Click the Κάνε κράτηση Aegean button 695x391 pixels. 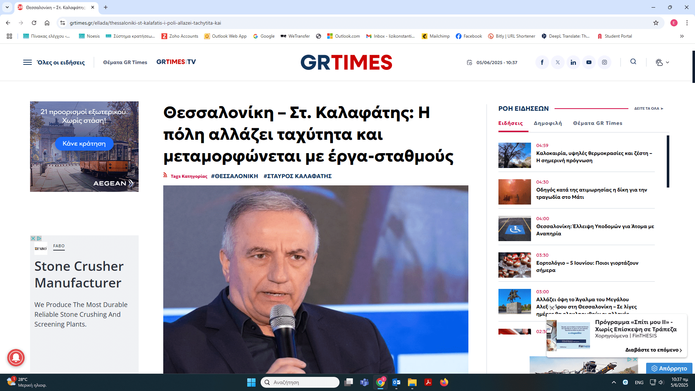coord(84,143)
